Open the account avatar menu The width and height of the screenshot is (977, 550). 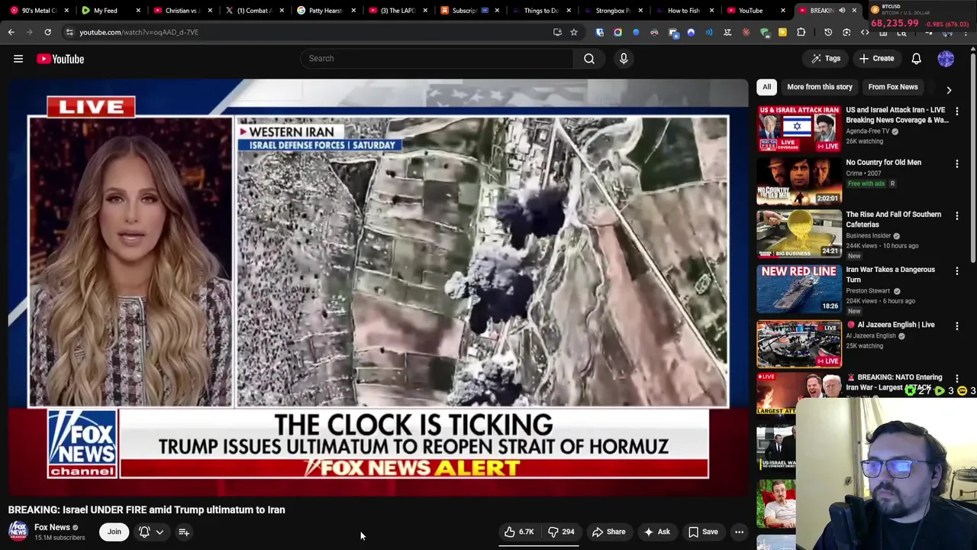pos(946,59)
